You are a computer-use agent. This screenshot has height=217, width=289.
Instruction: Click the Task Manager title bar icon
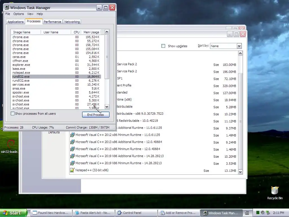click(7, 7)
